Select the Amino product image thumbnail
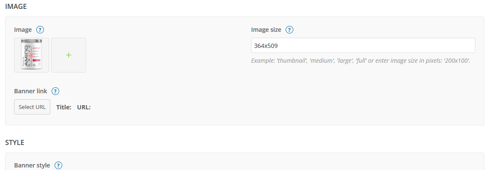Viewport: 492px width, 170px height. pyautogui.click(x=32, y=55)
